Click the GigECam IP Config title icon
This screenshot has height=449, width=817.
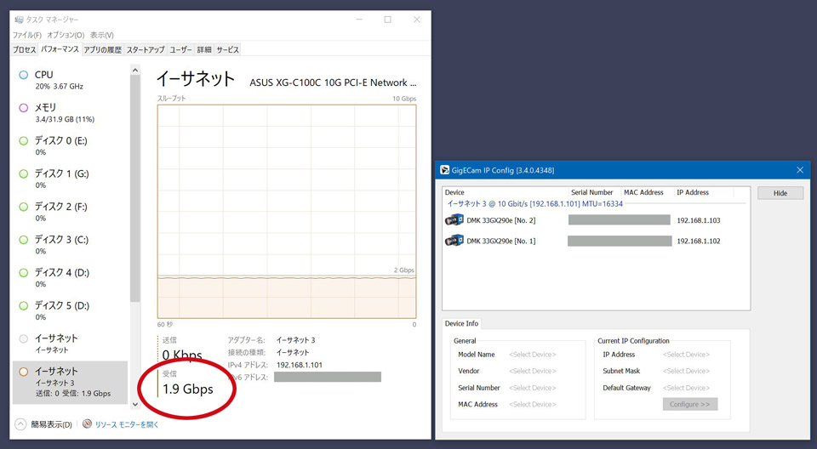(445, 170)
